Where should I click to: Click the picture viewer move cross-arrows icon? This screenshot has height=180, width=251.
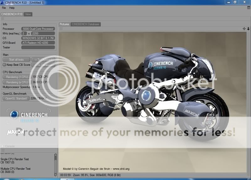click(x=244, y=29)
